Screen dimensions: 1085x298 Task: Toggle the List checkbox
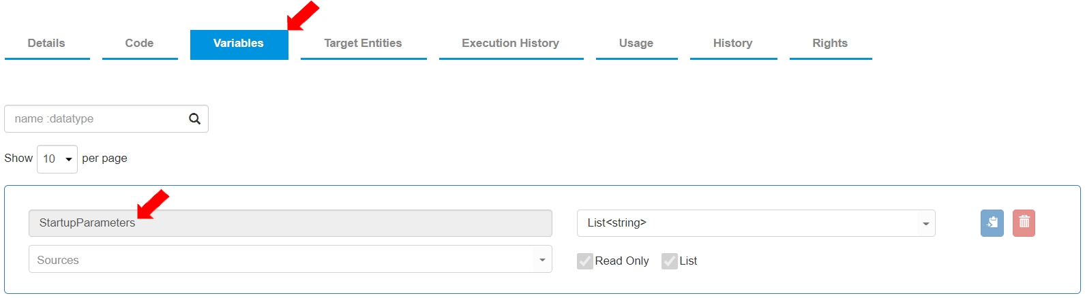pos(669,261)
